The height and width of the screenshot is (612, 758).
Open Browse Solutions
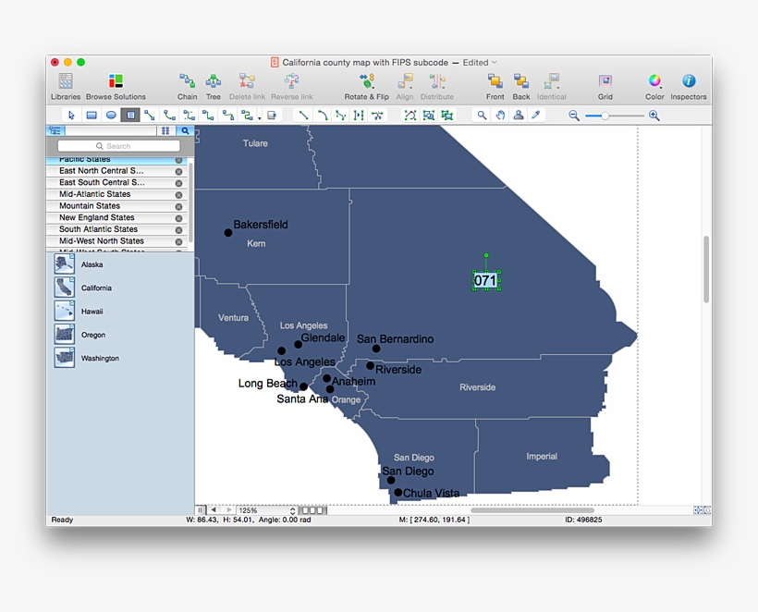pos(116,87)
